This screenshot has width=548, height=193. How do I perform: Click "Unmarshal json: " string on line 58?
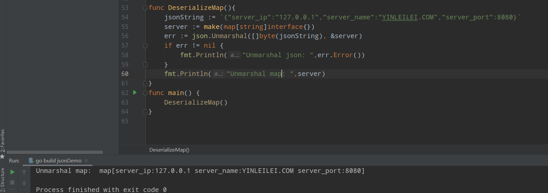point(278,55)
